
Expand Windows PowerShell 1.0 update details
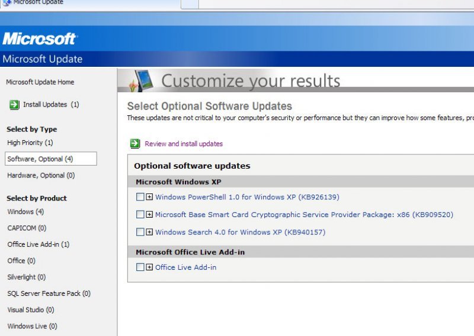(x=149, y=197)
